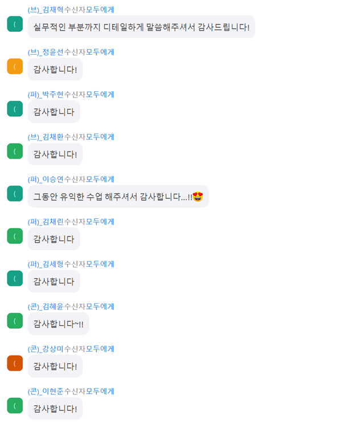
Task: Click the avatar next to 김세형
Action: 15,278
